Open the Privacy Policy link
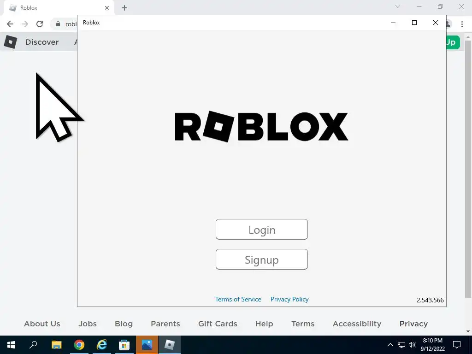Viewport: 472px width, 354px height. (289, 299)
